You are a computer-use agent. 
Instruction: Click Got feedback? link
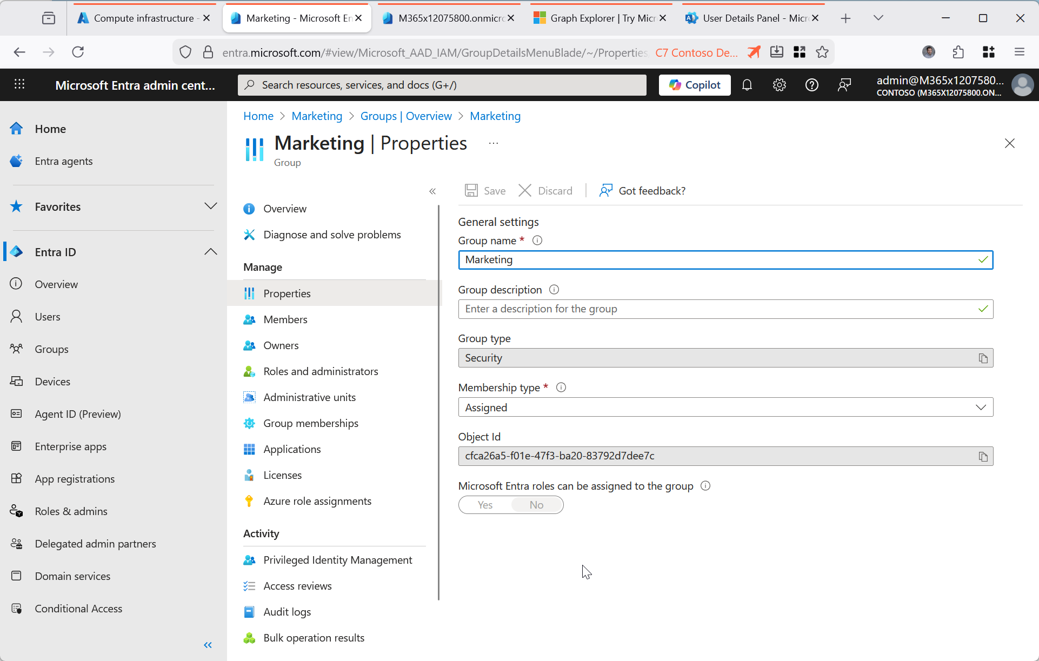tap(642, 191)
